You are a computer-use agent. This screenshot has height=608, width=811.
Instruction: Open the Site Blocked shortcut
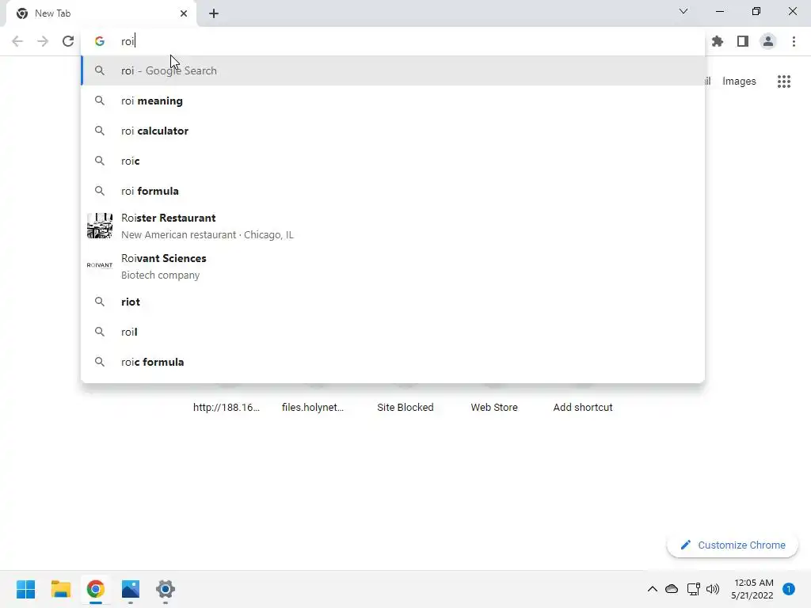pos(405,408)
